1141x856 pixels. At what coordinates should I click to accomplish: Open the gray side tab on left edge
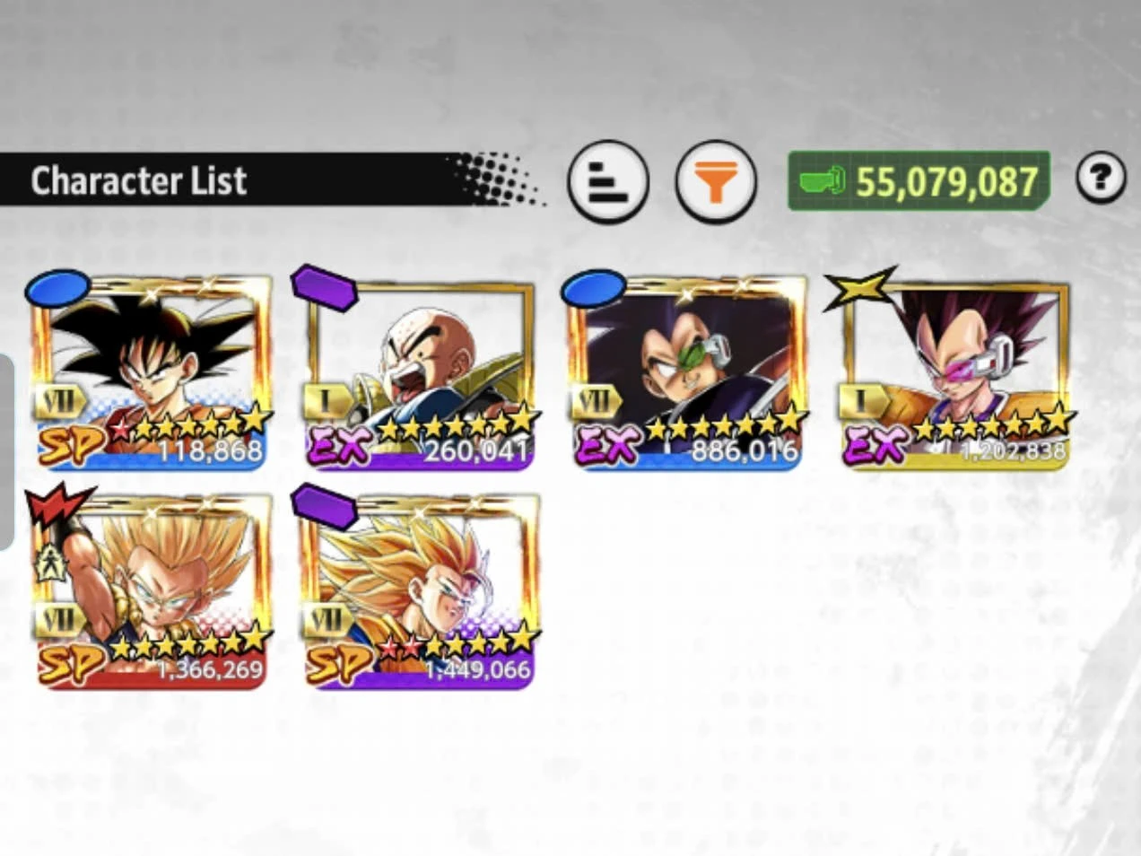6,452
